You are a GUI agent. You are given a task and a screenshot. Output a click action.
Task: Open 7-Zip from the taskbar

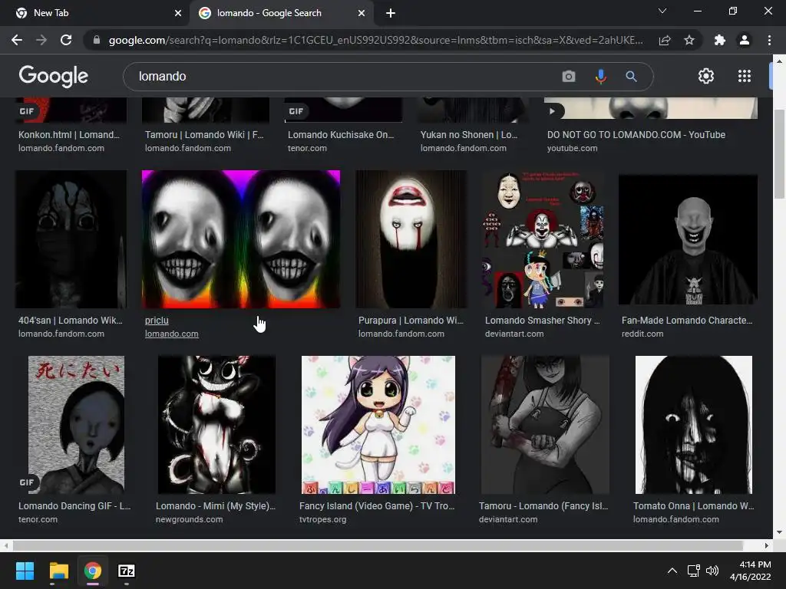pyautogui.click(x=127, y=571)
